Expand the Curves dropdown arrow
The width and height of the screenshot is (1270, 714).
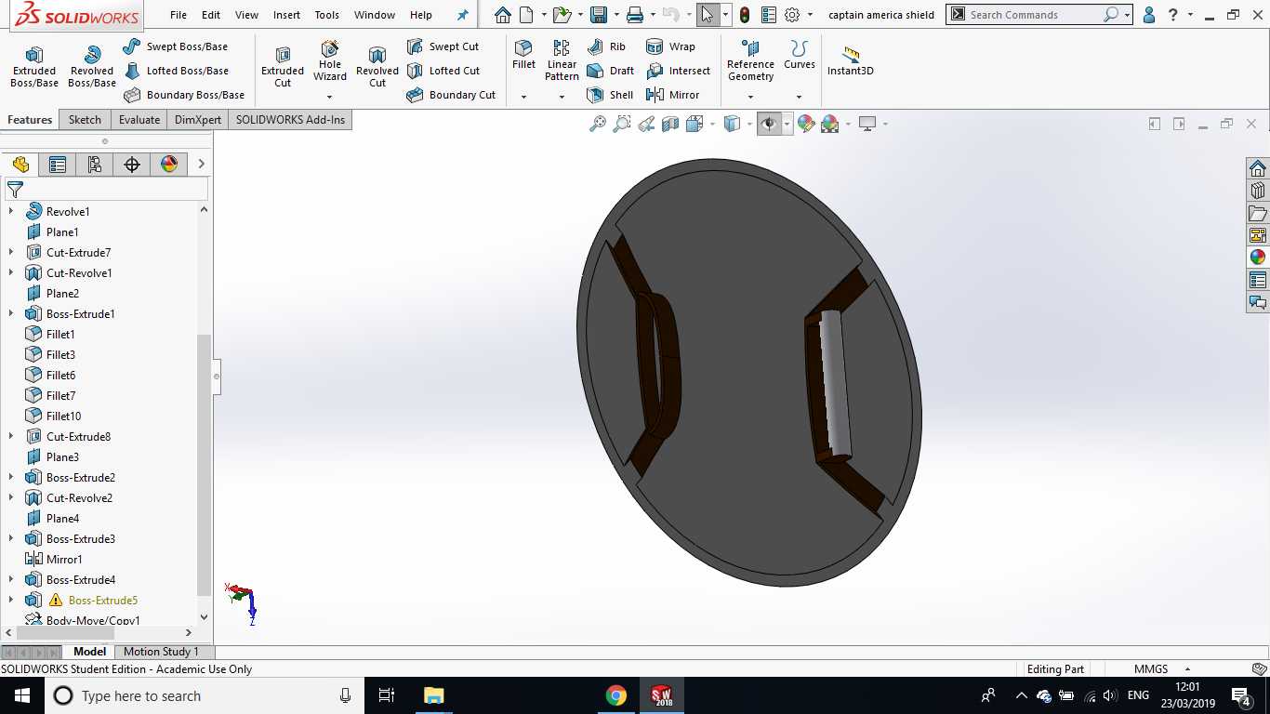point(799,97)
